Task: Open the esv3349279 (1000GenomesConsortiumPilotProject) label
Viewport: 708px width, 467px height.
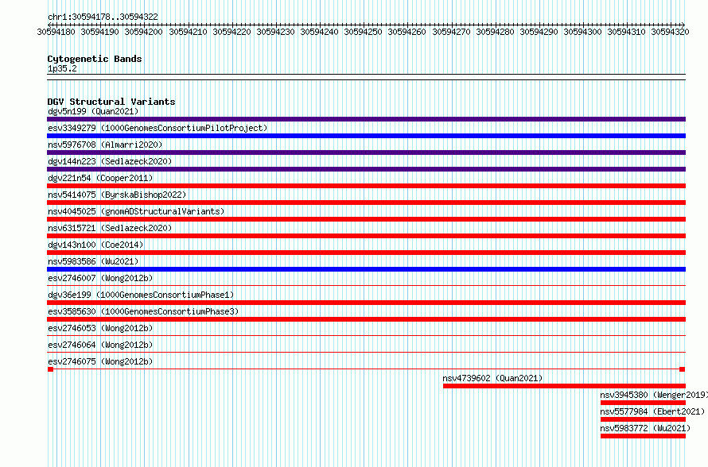Action: 158,128
